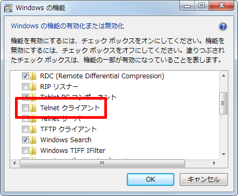This screenshot has height=196, width=238.
Task: Click the Telnet クライアント folder icon
Action: (33, 108)
